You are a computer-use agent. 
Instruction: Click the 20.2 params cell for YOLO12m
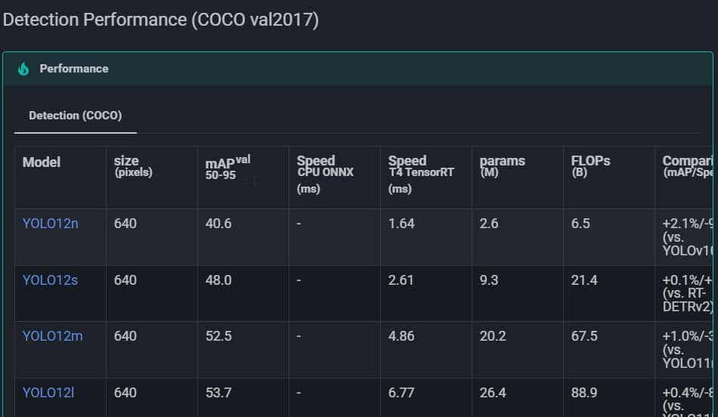[x=493, y=336]
